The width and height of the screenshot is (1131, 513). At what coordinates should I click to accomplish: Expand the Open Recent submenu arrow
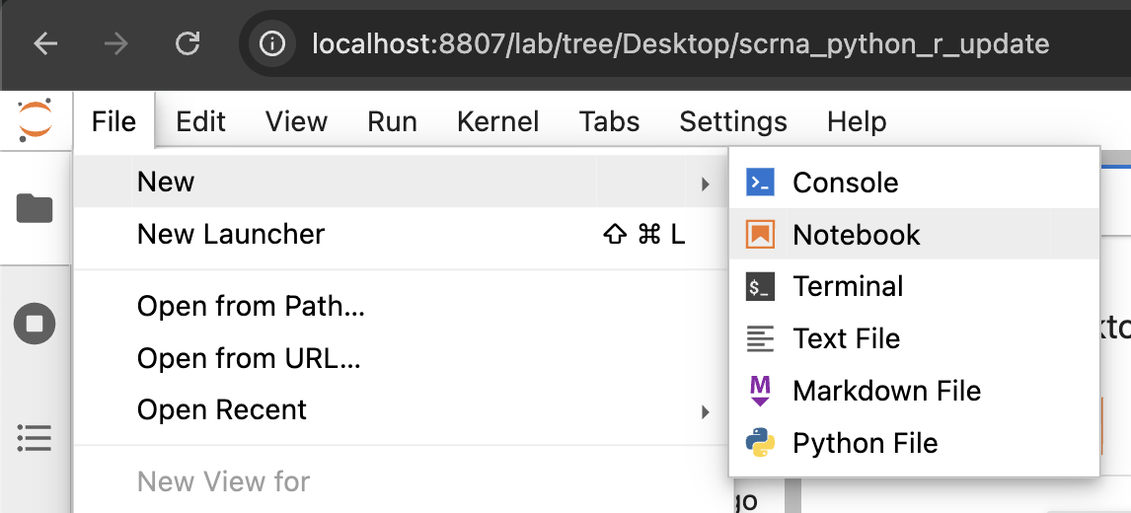[x=706, y=412]
